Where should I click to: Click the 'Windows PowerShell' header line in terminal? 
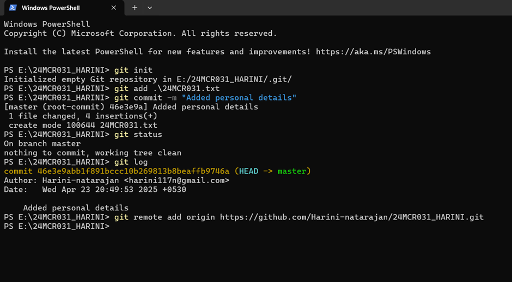[47, 24]
